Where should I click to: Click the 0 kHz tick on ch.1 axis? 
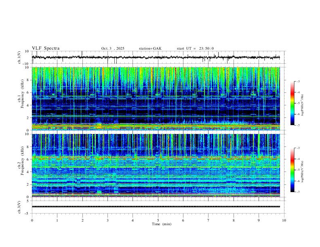click(x=28, y=130)
